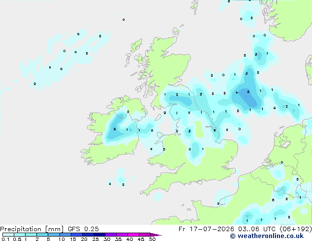
Task: Click the legend label '25'
Action: pyautogui.click(x=95, y=239)
